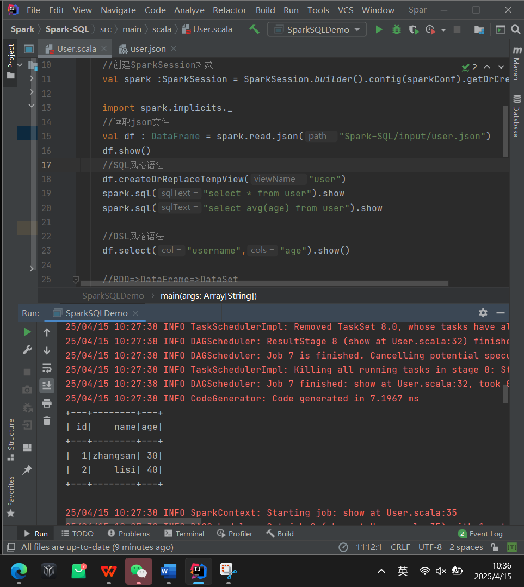The height and width of the screenshot is (587, 524).
Task: Clear console with the trash icon
Action: pos(47,421)
